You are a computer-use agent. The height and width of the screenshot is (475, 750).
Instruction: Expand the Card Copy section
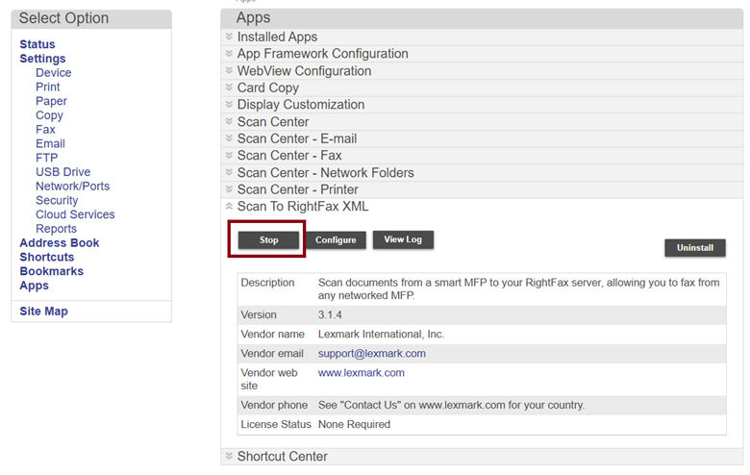tap(267, 87)
